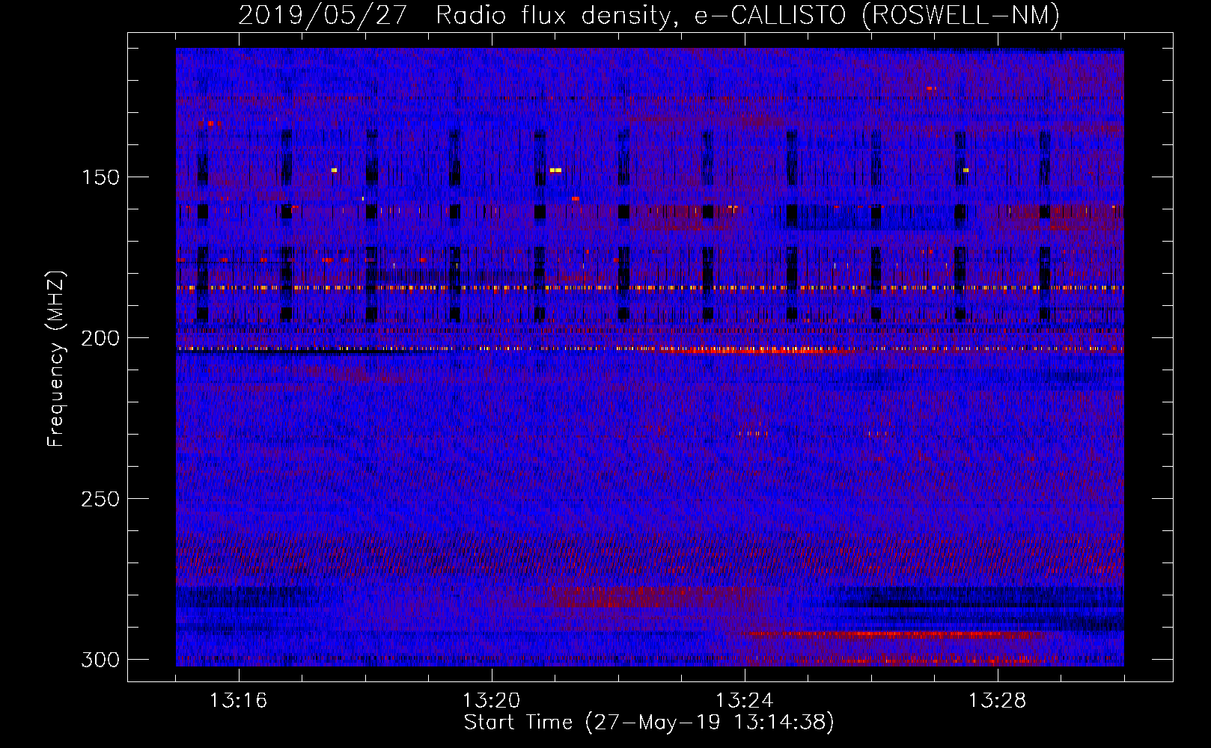Click the "Start Time (27-May-19 13:14:38)" axis label
Image resolution: width=1211 pixels, height=748 pixels.
pos(649,723)
